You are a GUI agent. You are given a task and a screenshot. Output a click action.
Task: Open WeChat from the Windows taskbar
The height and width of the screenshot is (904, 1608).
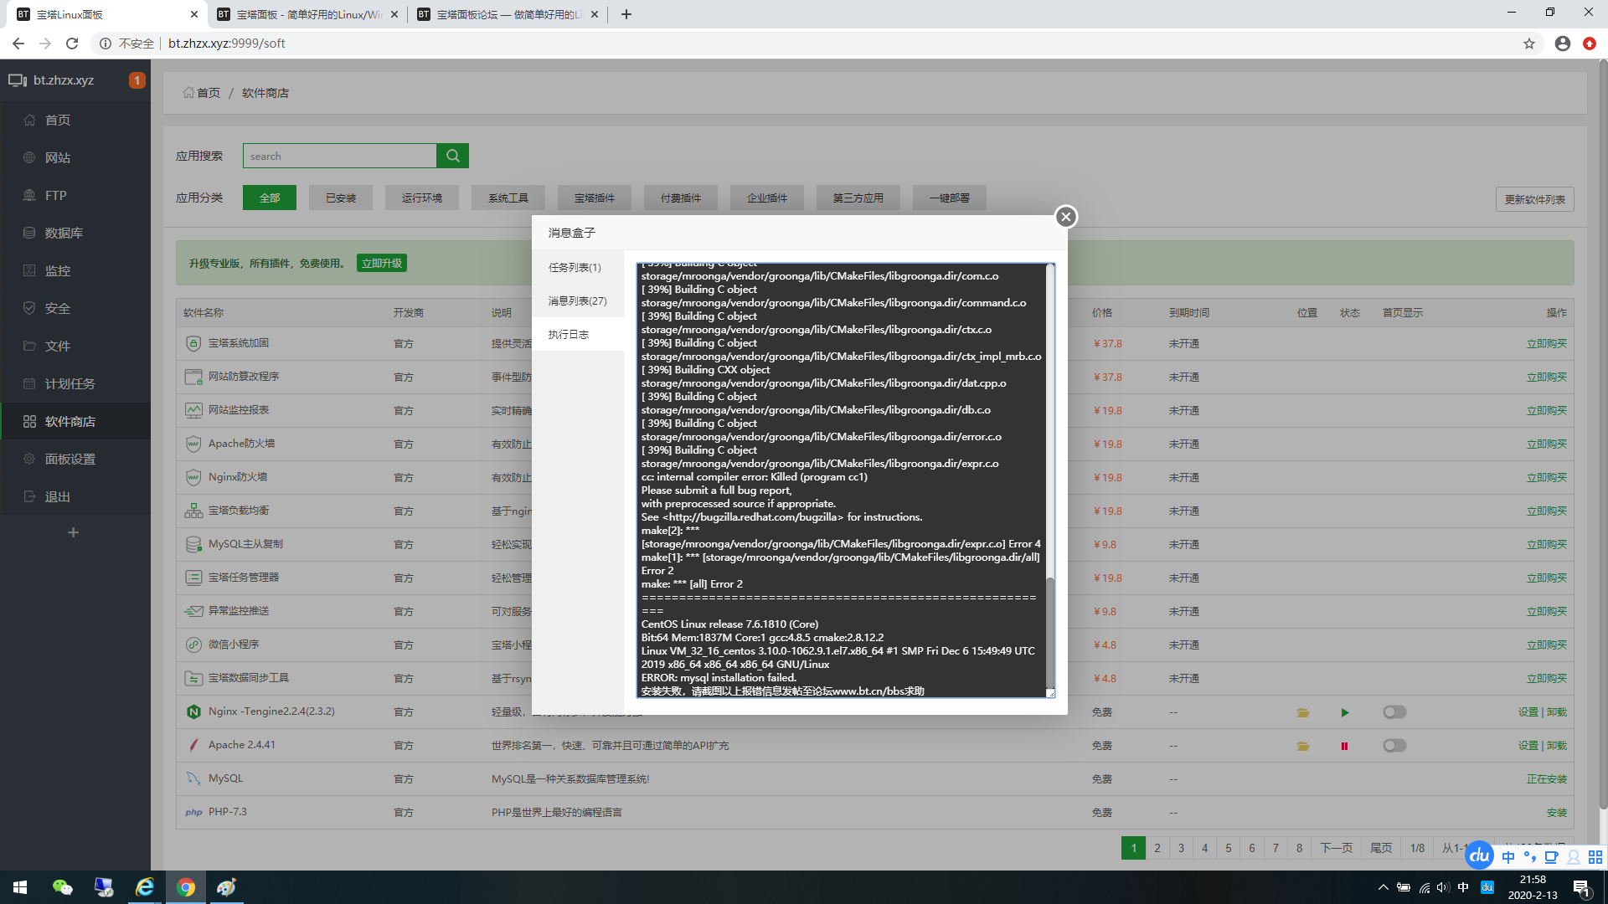(63, 887)
